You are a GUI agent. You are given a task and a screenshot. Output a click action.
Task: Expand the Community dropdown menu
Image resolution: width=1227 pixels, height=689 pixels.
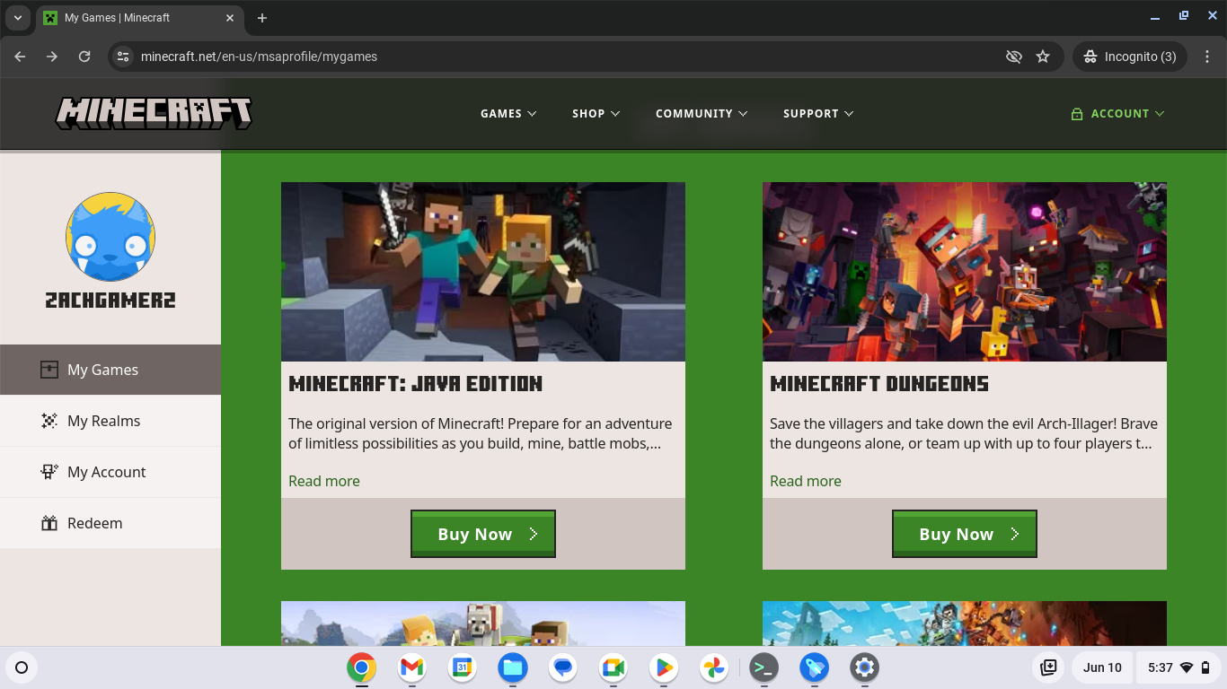[702, 114]
